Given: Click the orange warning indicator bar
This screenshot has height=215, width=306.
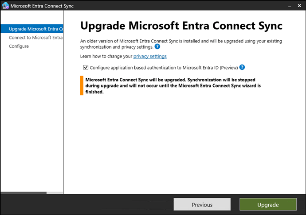Looking at the screenshot, I should pyautogui.click(x=82, y=86).
